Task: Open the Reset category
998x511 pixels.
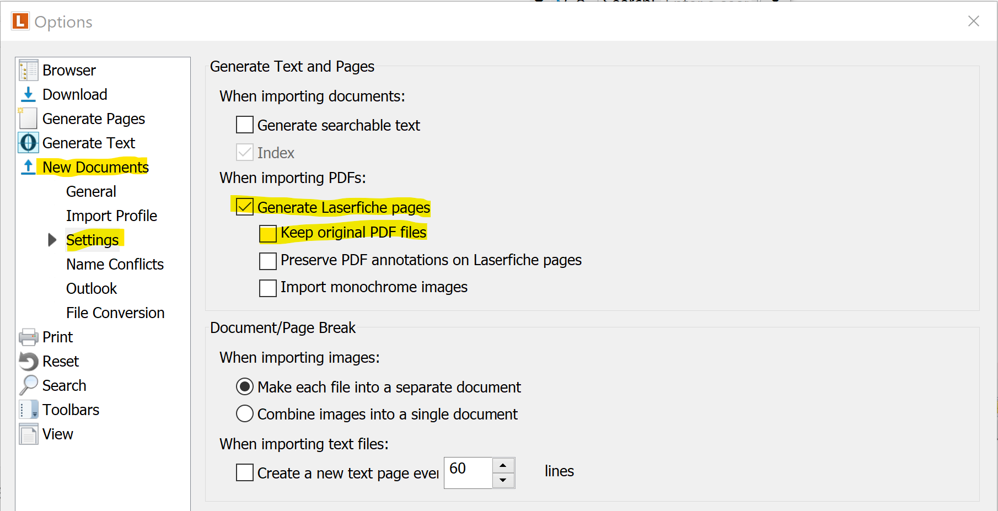Action: [61, 361]
